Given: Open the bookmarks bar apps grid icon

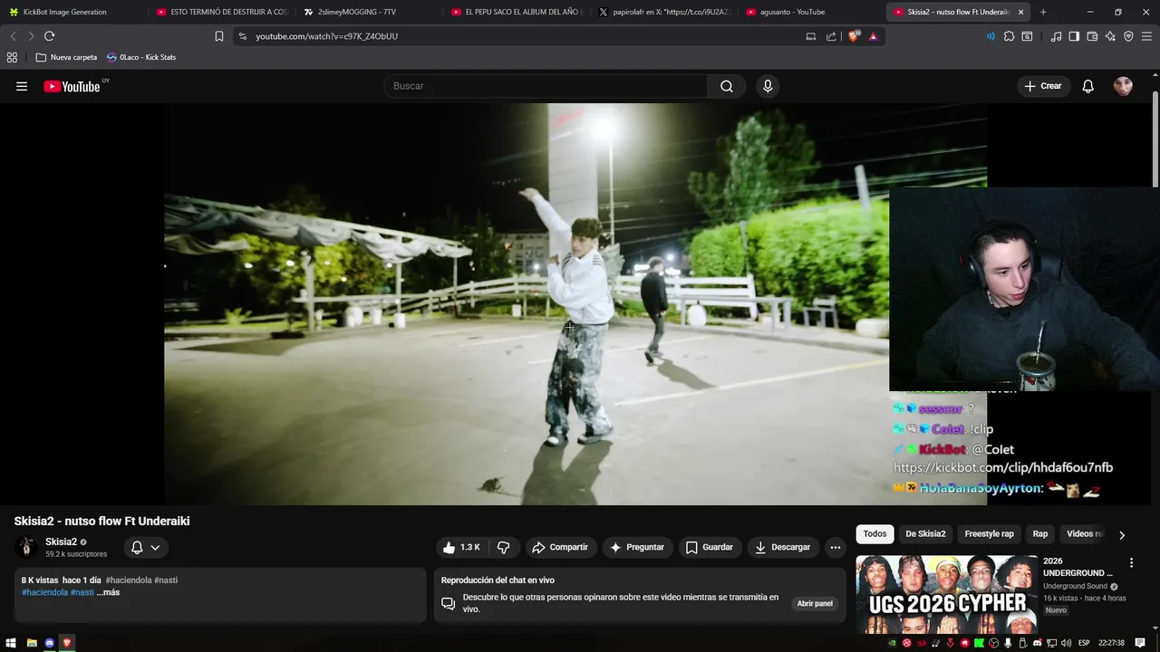Looking at the screenshot, I should (12, 57).
